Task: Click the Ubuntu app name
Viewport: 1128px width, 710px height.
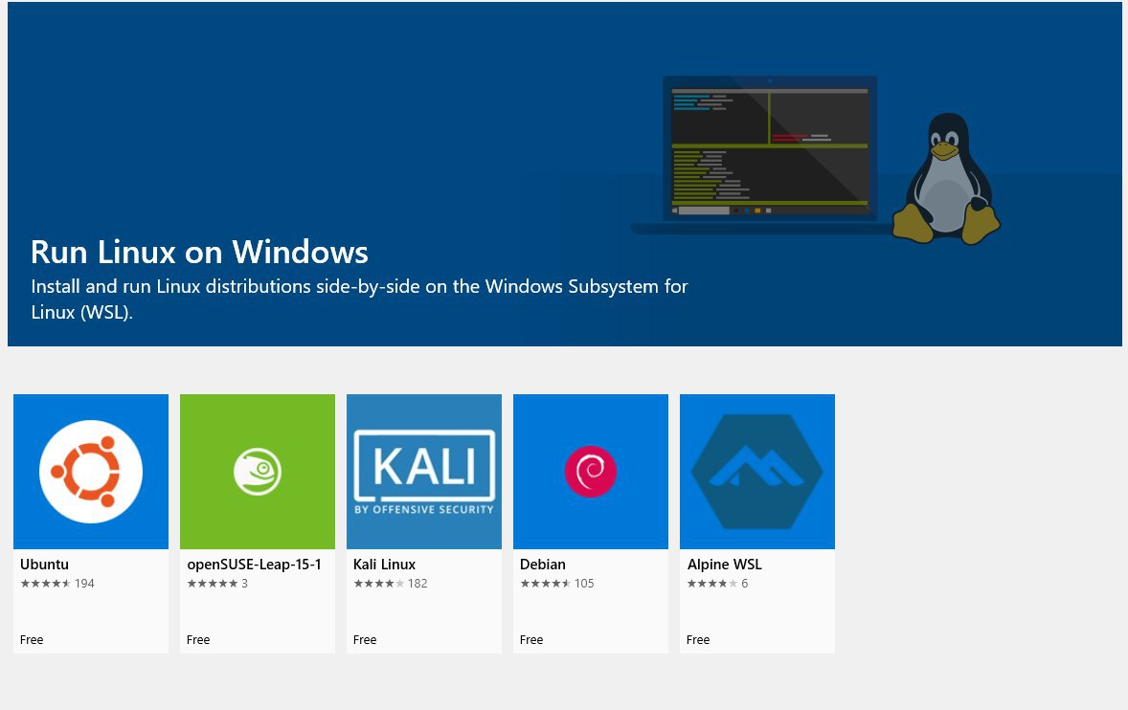Action: 45,565
